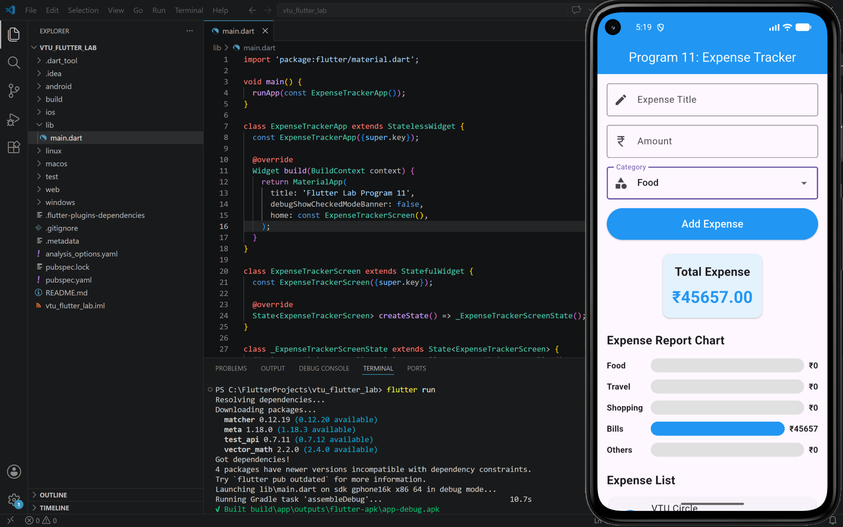Image resolution: width=843 pixels, height=527 pixels.
Task: Open the Help menu
Action: 220,11
